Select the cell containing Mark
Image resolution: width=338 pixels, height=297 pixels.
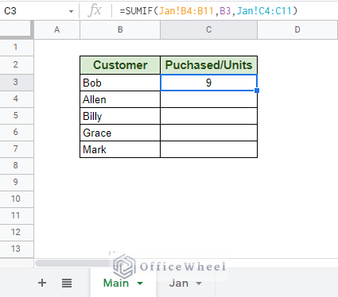tap(120, 149)
